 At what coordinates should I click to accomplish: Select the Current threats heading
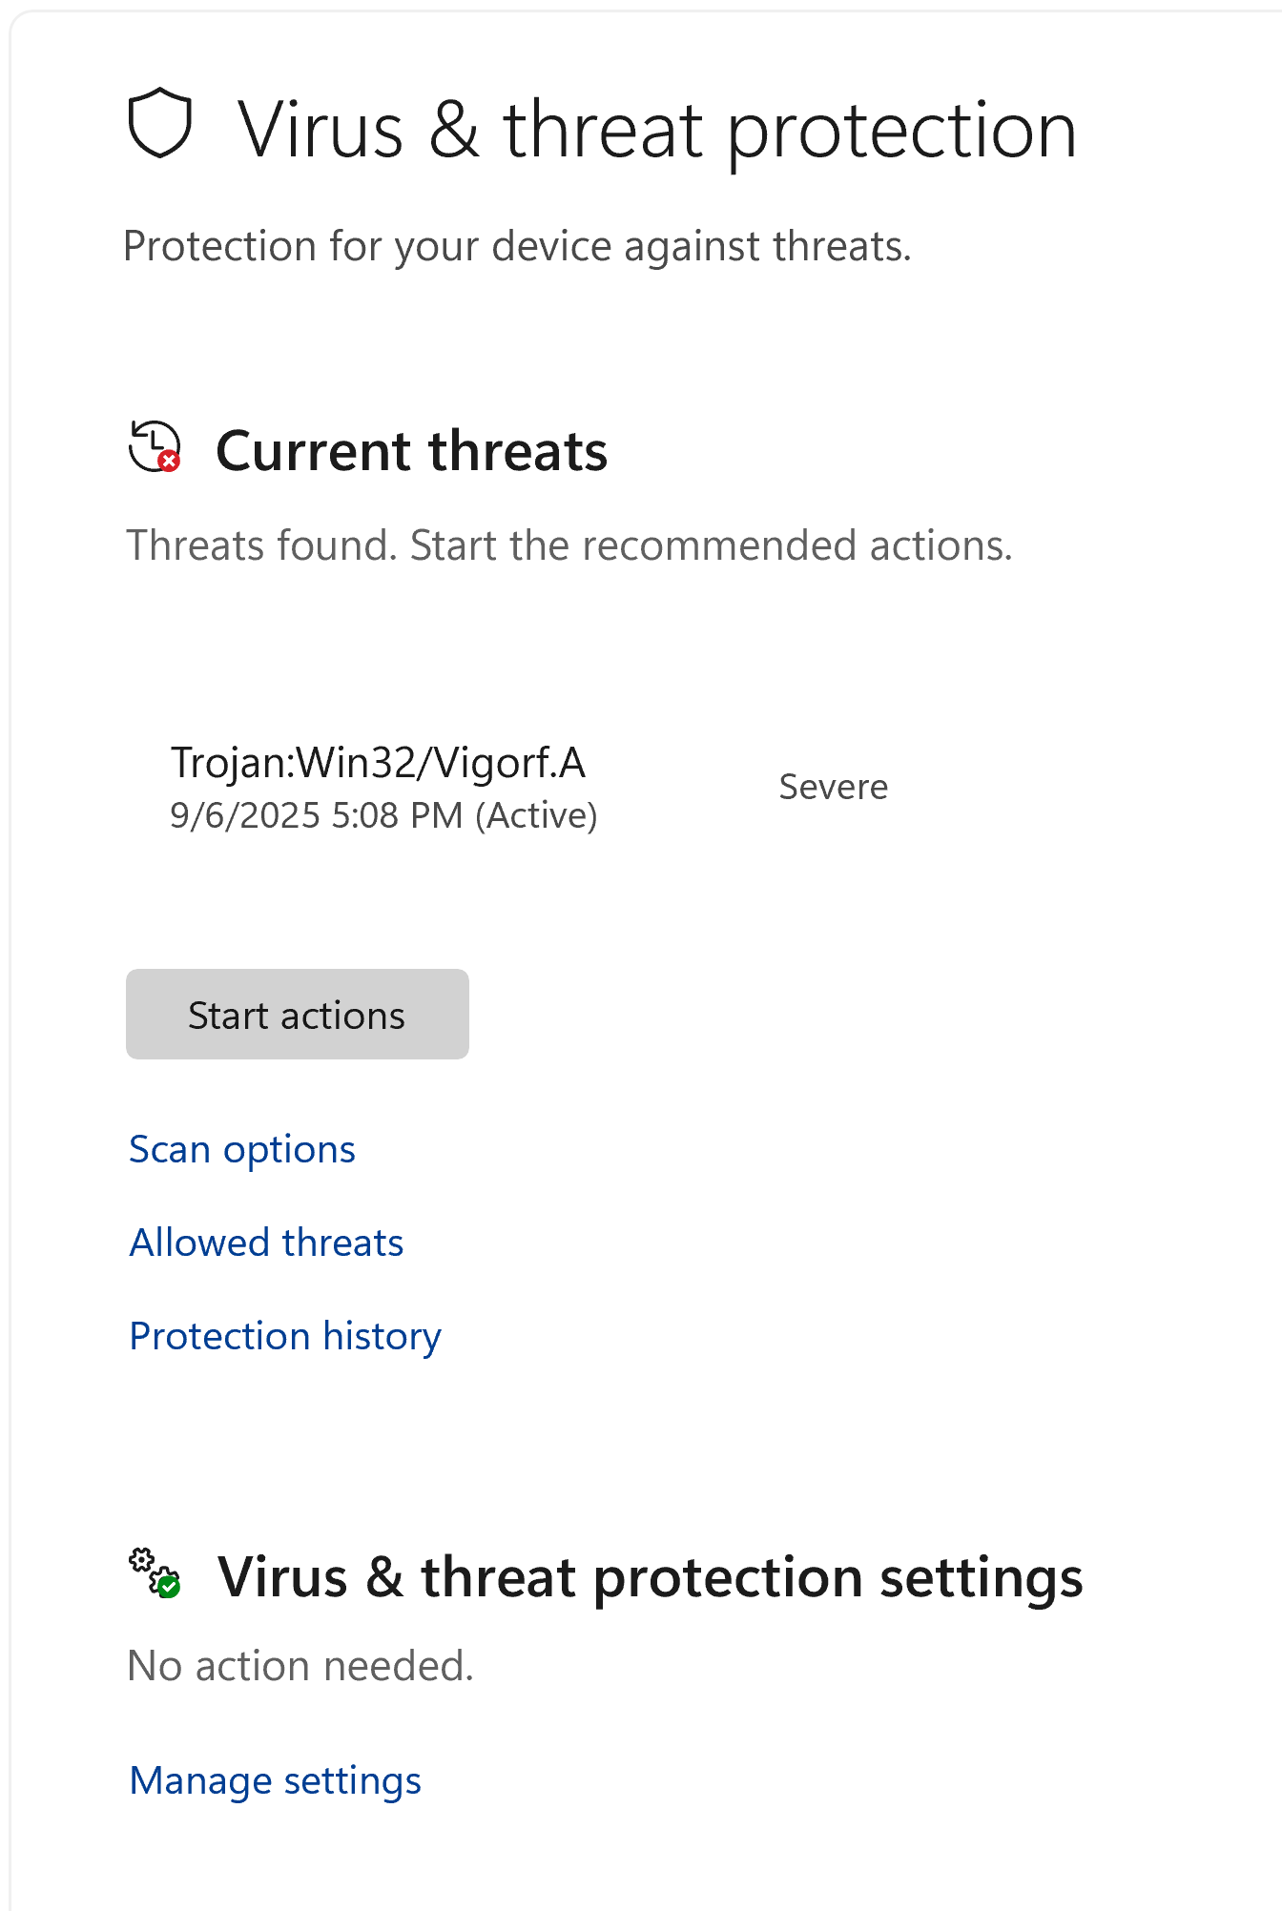coord(411,451)
